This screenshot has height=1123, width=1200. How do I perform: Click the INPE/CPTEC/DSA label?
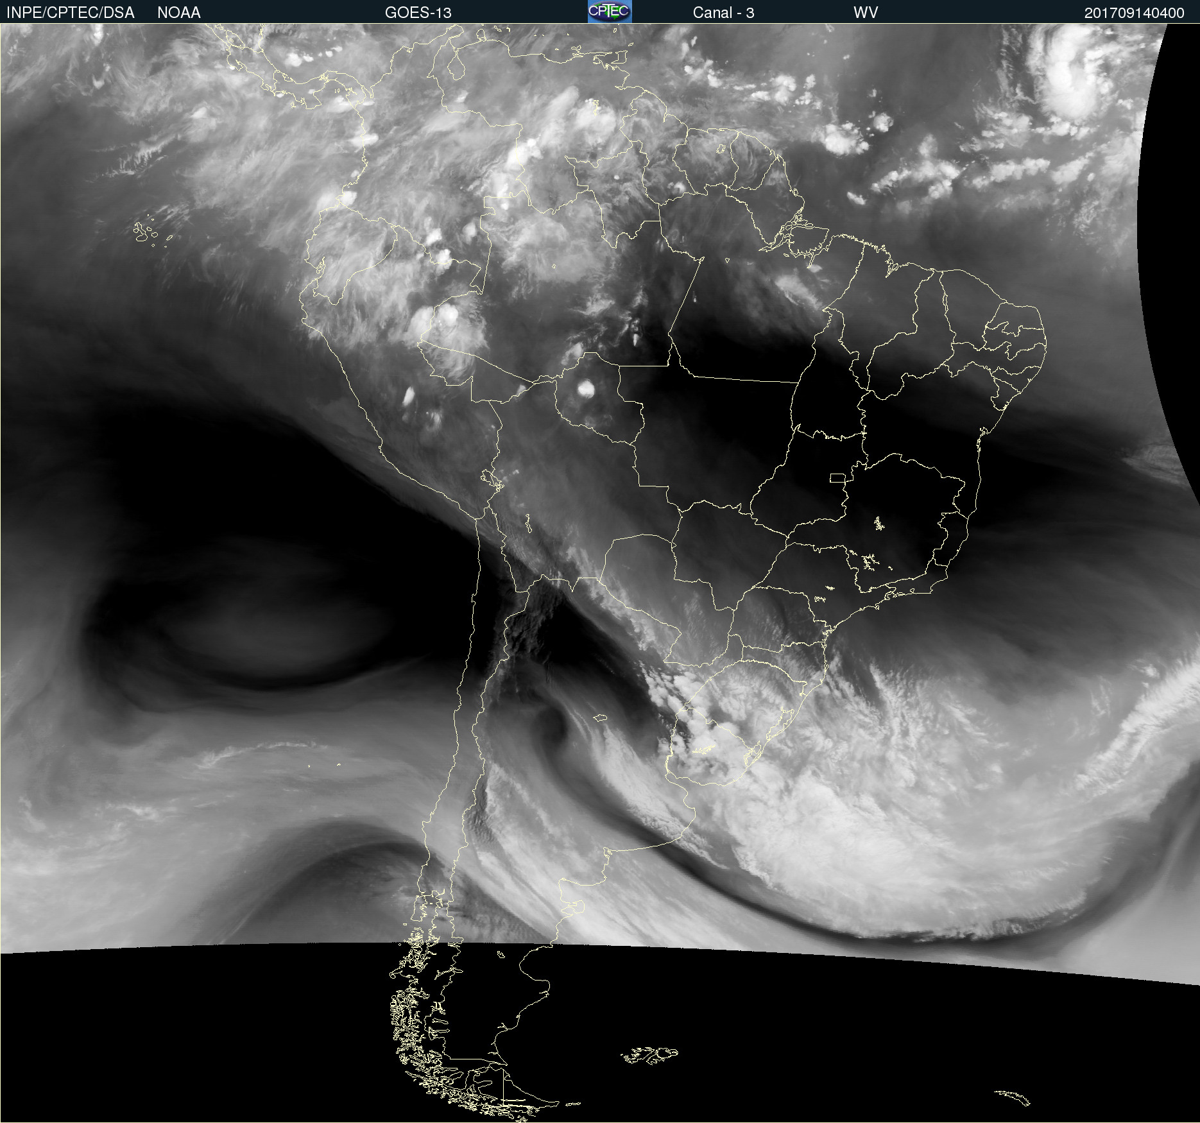tap(71, 13)
